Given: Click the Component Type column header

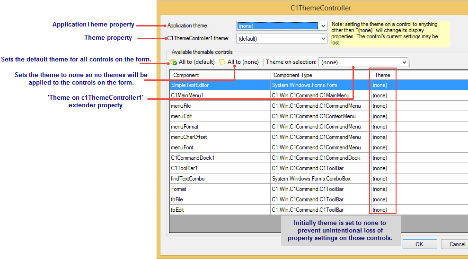Looking at the screenshot, I should [319, 75].
